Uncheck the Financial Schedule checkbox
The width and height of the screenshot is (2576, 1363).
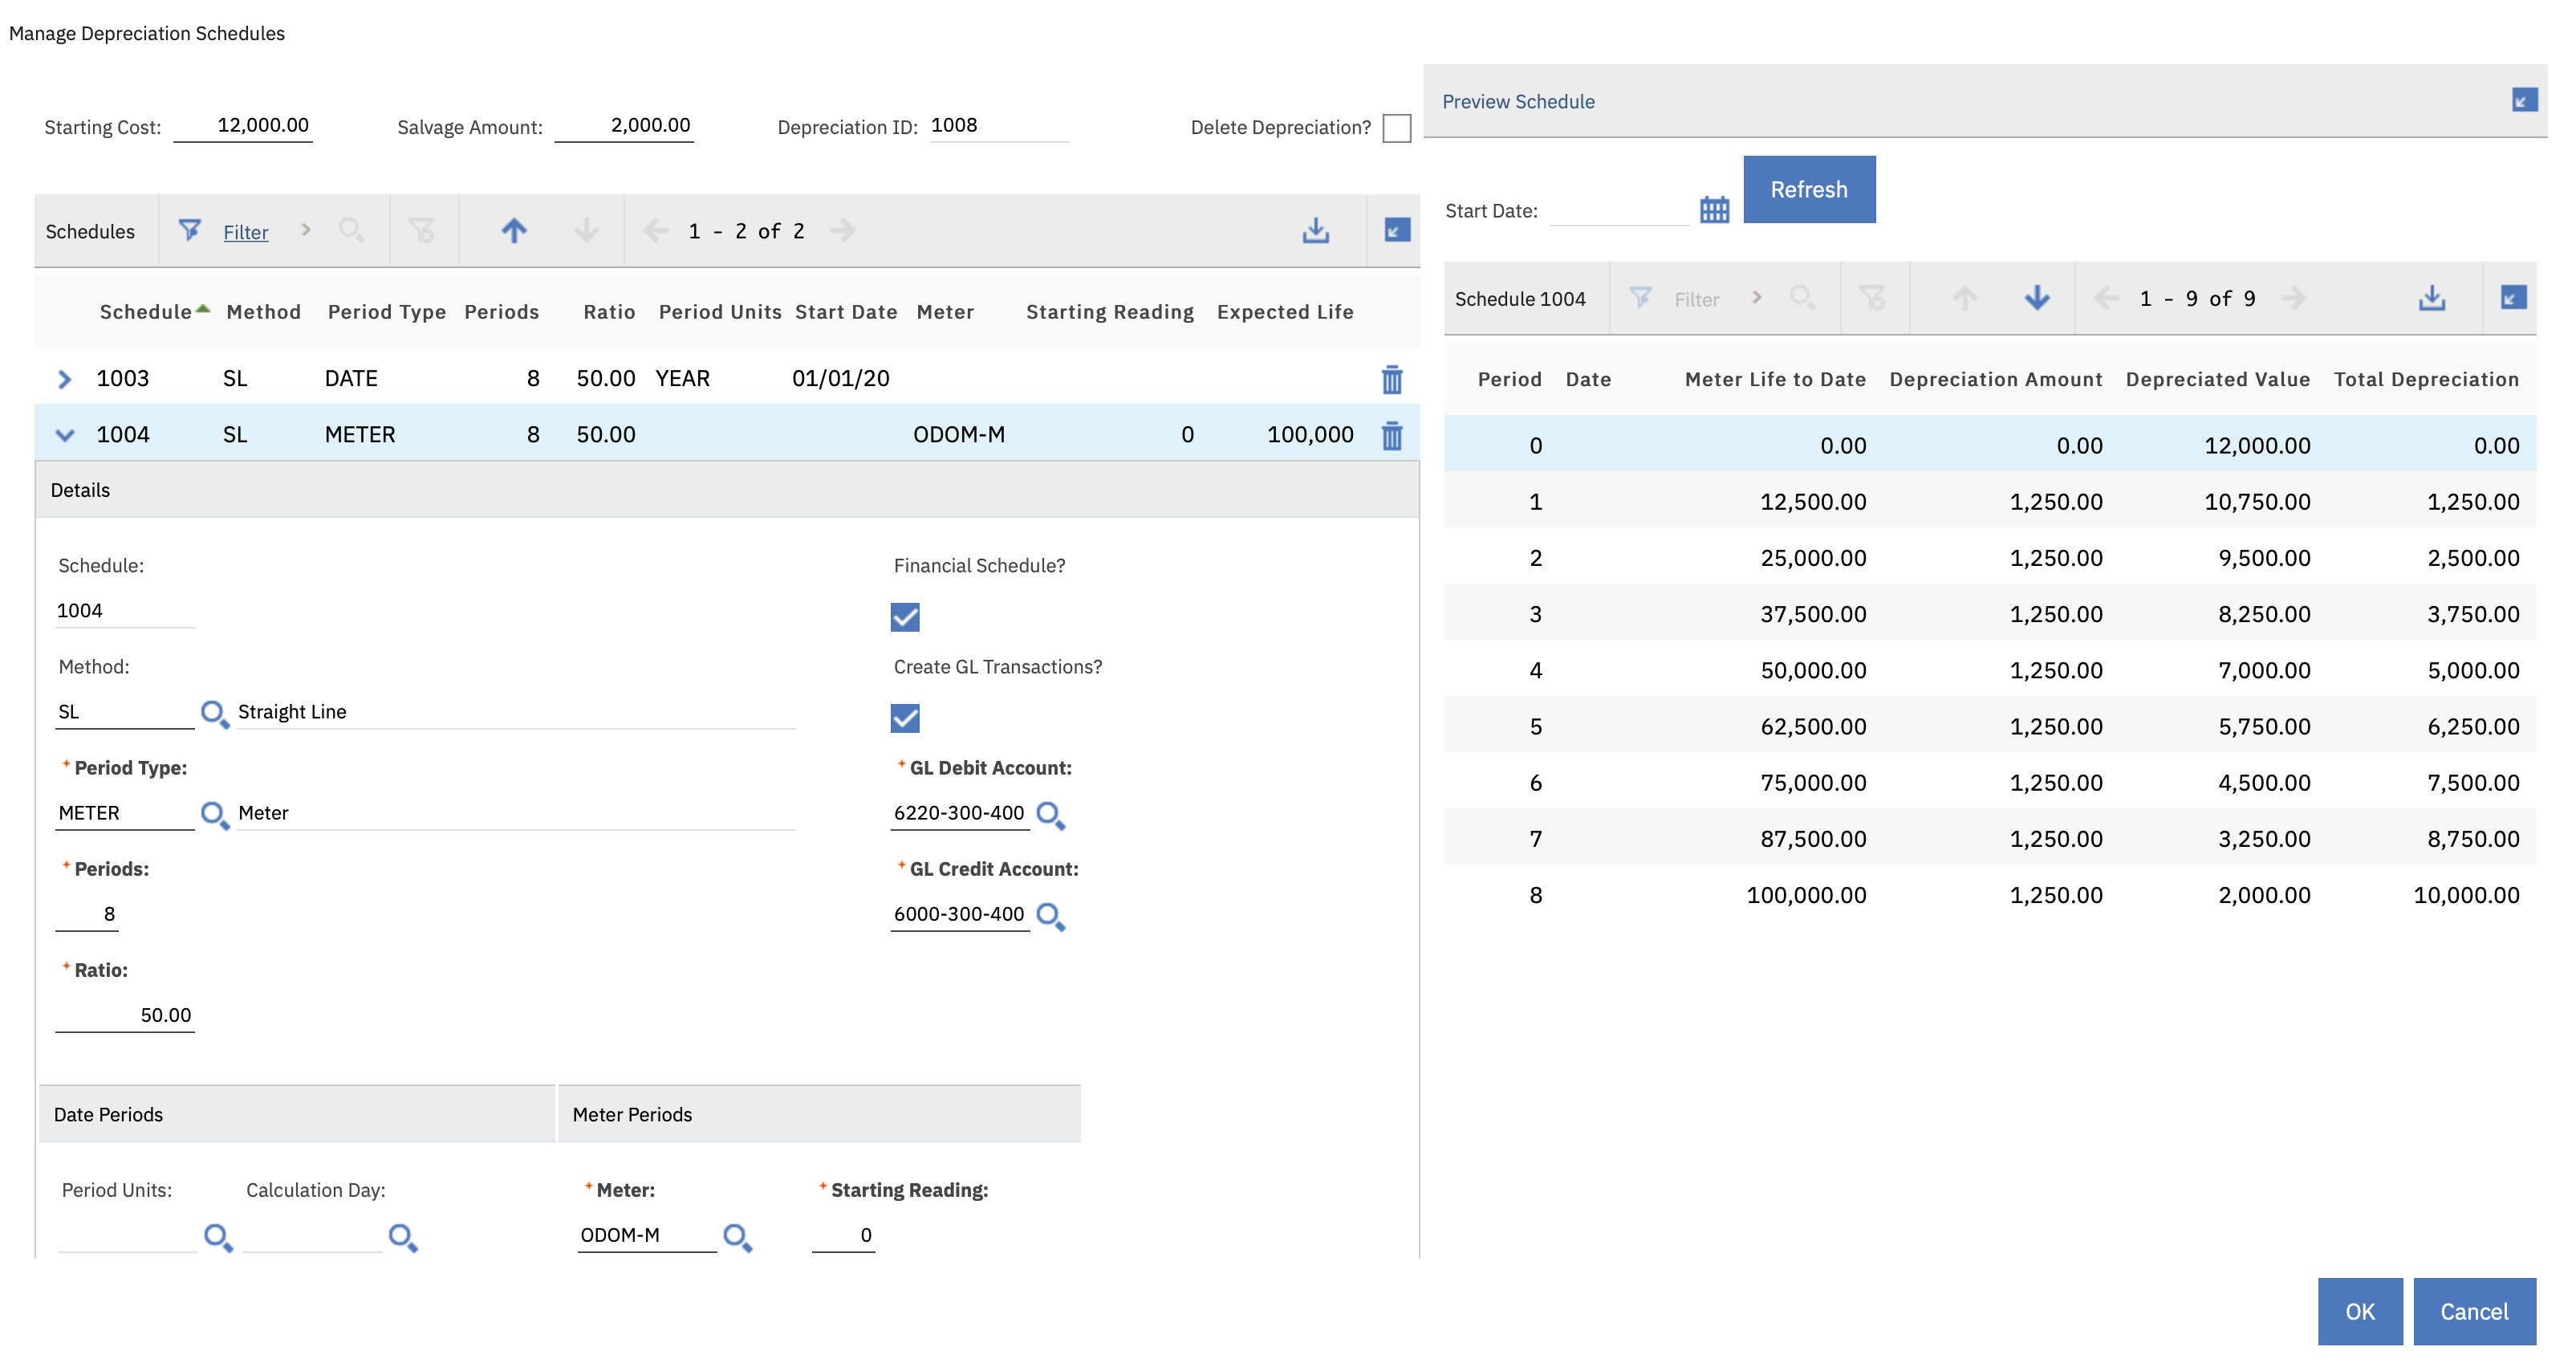(x=904, y=618)
